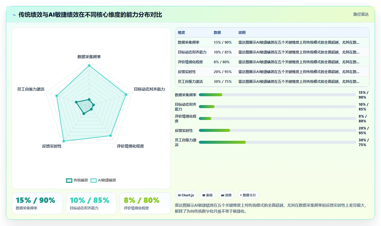Click AI敏捷绩效 data point on 数据采集频率 axis
The image size is (381, 226).
pos(89,66)
